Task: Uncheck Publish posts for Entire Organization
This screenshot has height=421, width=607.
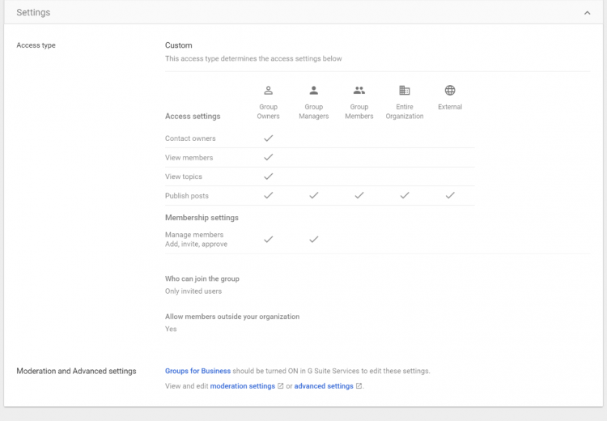Action: point(405,195)
